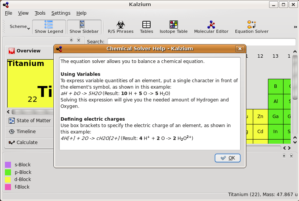Click the sidebar horizontal scrollbar thumb
The image size is (299, 201).
33,112
